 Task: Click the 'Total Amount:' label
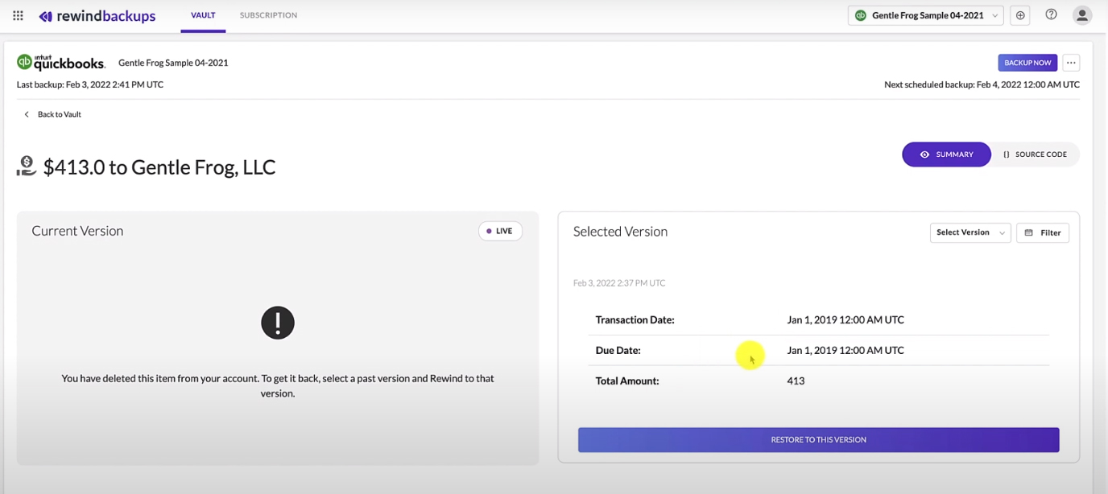pos(627,381)
